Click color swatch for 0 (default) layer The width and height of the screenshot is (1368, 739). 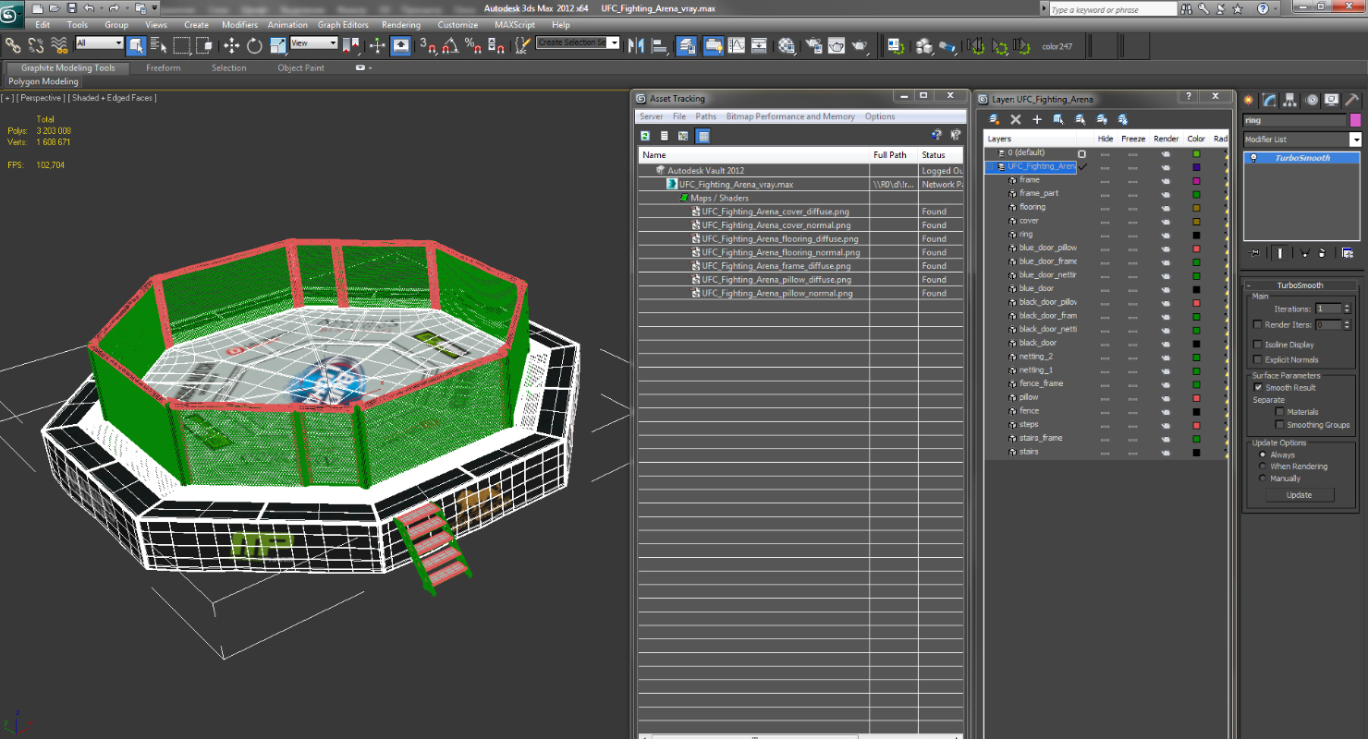coord(1196,153)
